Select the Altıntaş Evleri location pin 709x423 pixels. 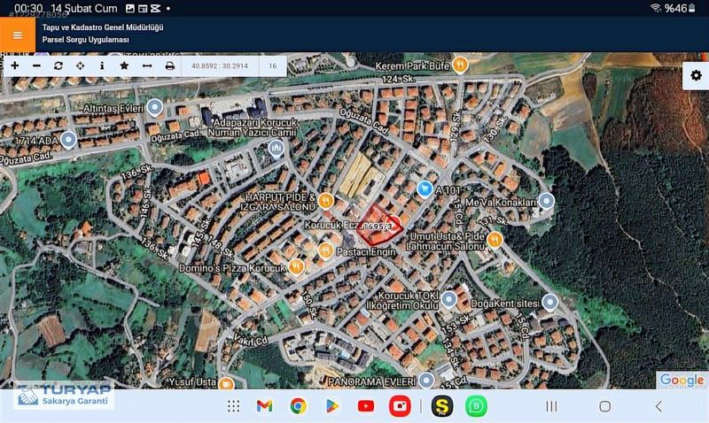pos(154,108)
